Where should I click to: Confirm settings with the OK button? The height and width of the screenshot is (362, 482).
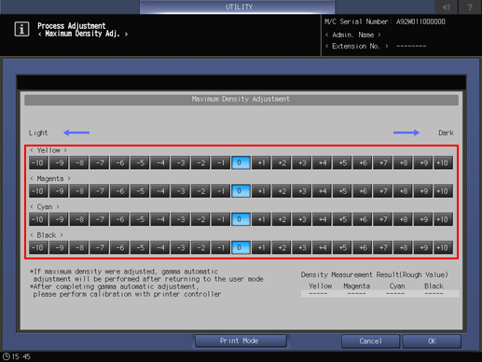432,341
